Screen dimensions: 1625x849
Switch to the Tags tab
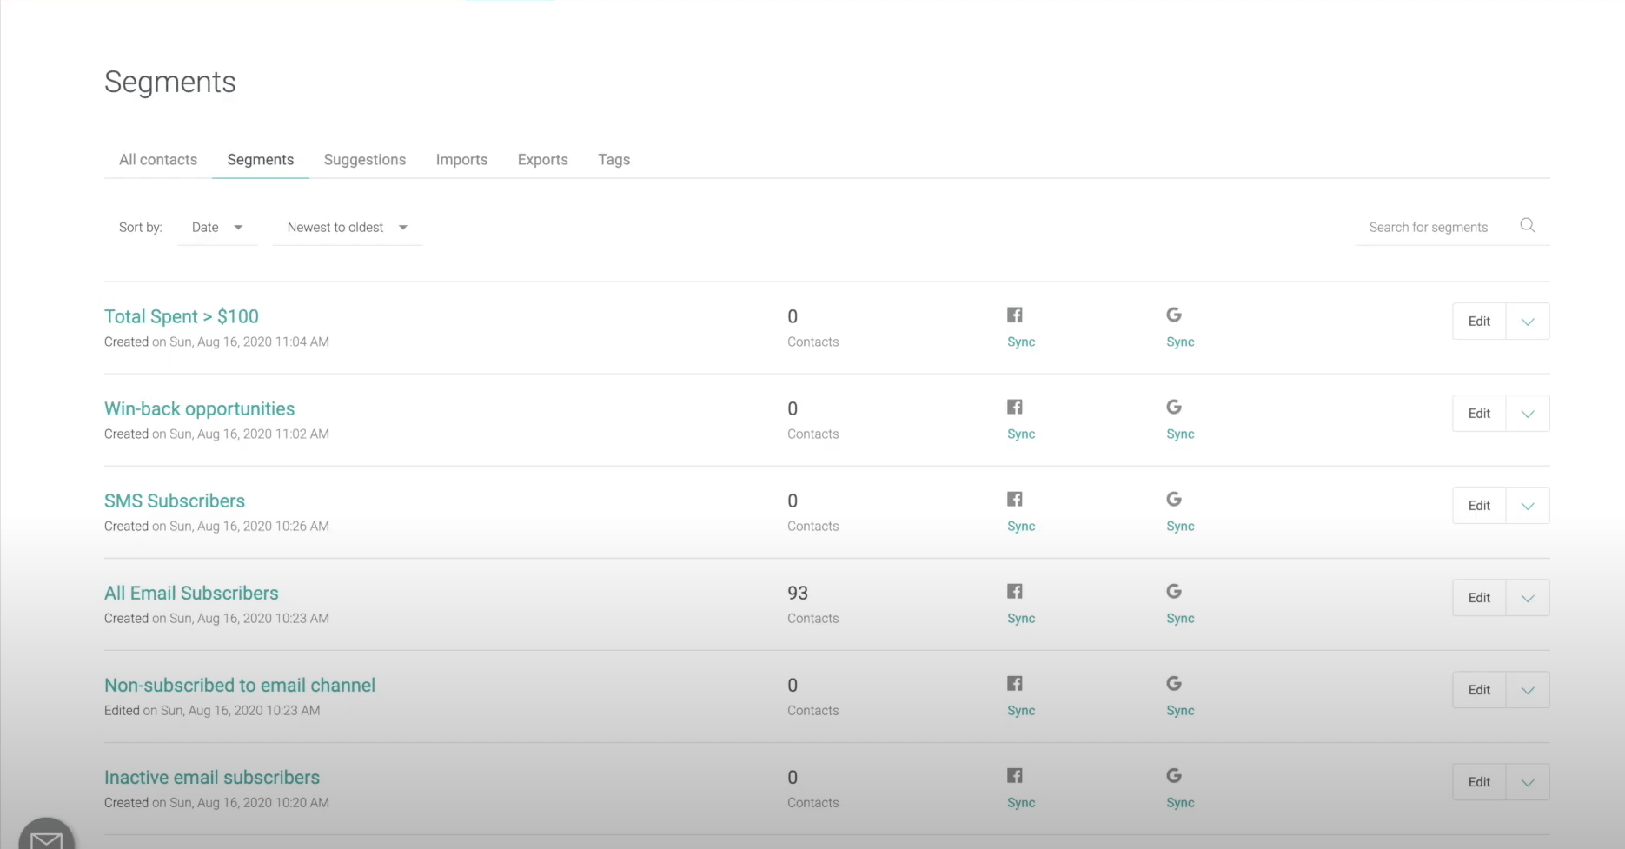(x=614, y=160)
